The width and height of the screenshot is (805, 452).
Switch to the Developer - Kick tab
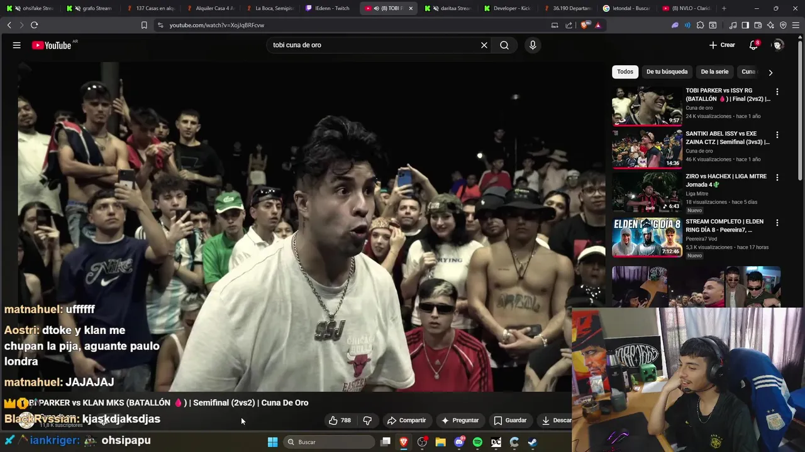(508, 8)
